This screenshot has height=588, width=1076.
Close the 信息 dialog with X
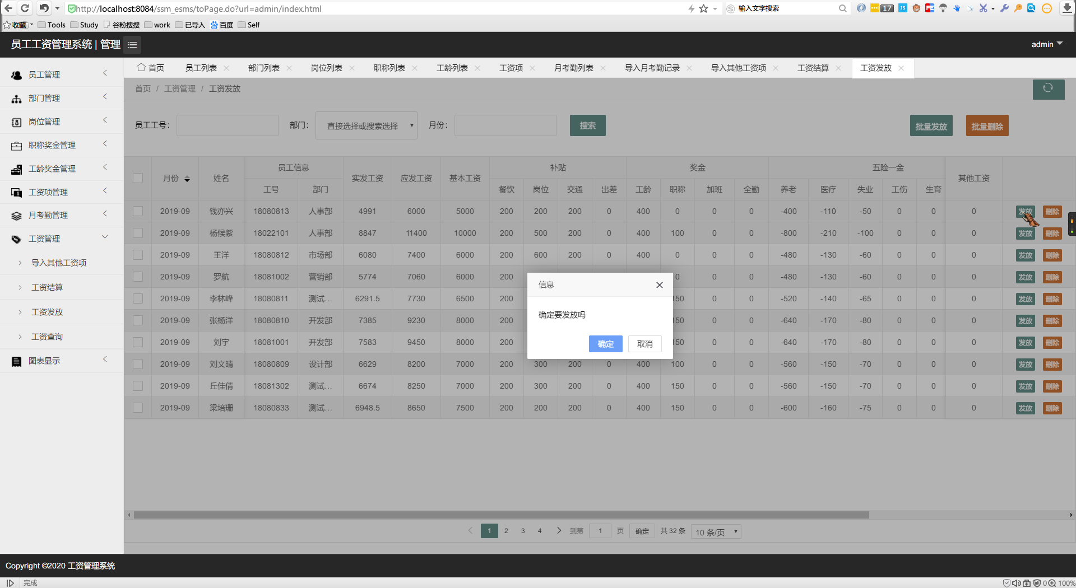click(660, 285)
